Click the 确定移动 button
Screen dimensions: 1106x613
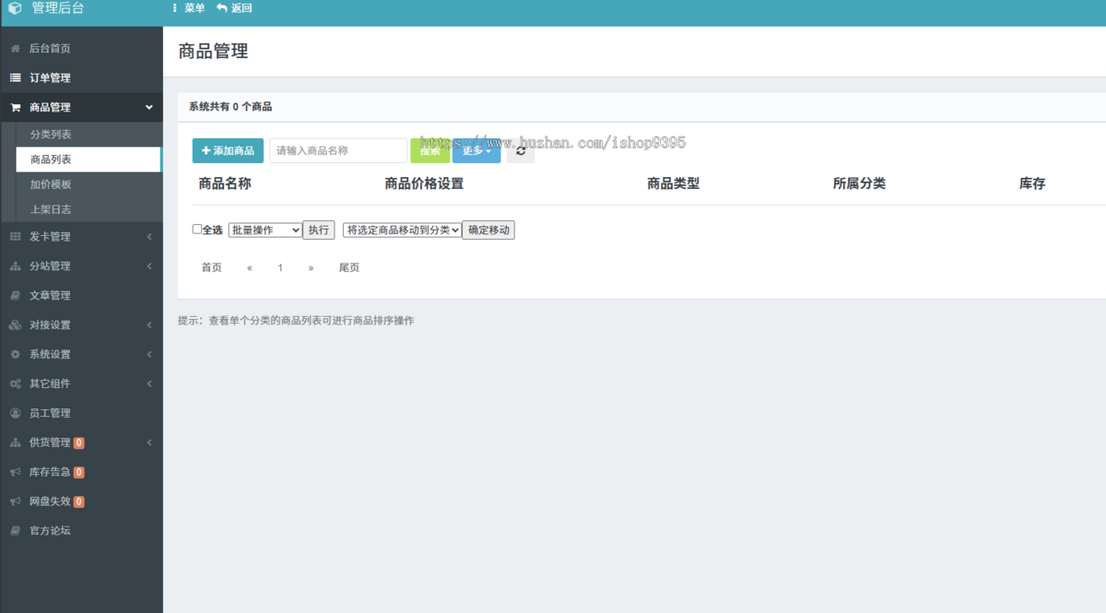tap(488, 230)
